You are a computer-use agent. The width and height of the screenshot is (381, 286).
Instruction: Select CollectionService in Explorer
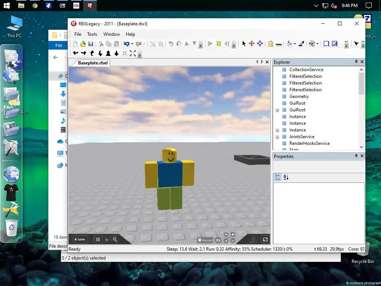pyautogui.click(x=307, y=70)
